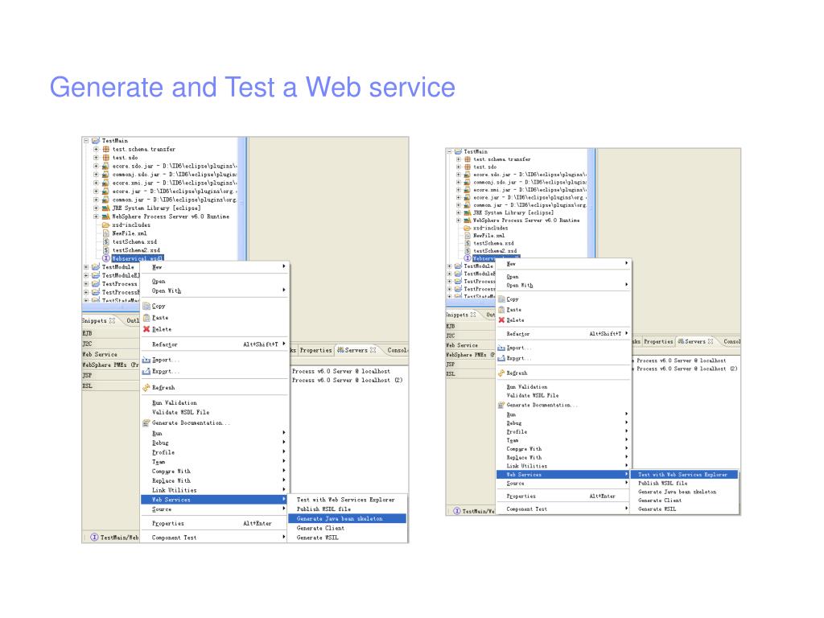824x618 pixels.
Task: Click Export icon in left screenshot's context menu
Action: coord(146,372)
